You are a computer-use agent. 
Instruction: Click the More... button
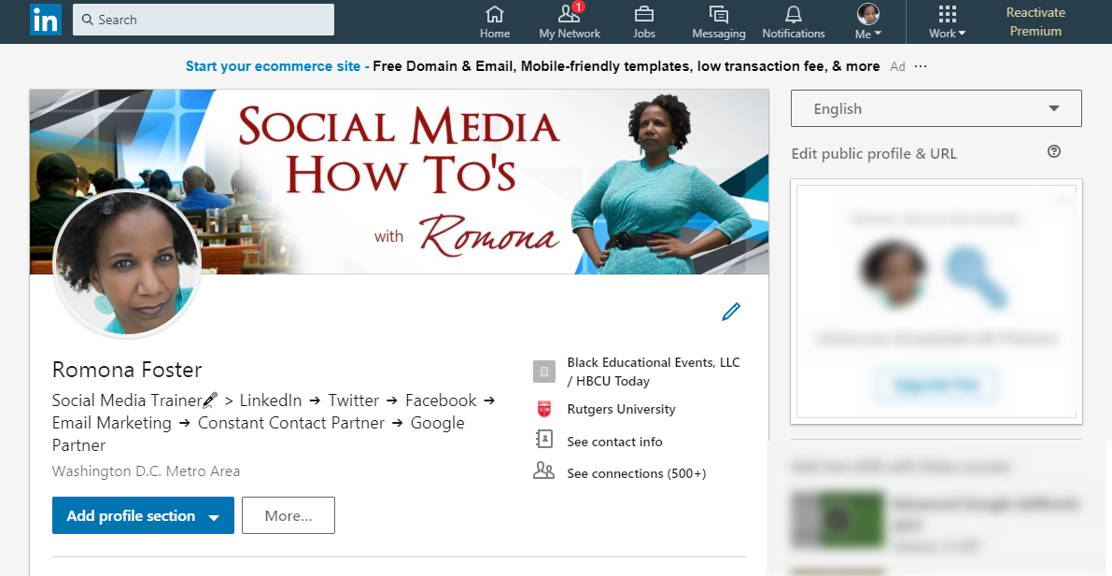point(288,515)
